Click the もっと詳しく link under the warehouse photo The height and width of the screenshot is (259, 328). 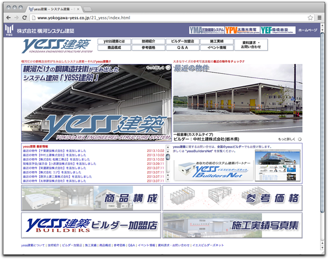click(286, 139)
